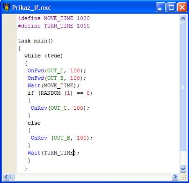Click the task main() line
Viewport: 189px width, 183px height.
click(36, 41)
